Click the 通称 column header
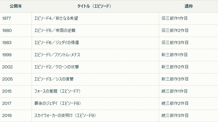This screenshot has width=218, height=122. coord(189,6)
